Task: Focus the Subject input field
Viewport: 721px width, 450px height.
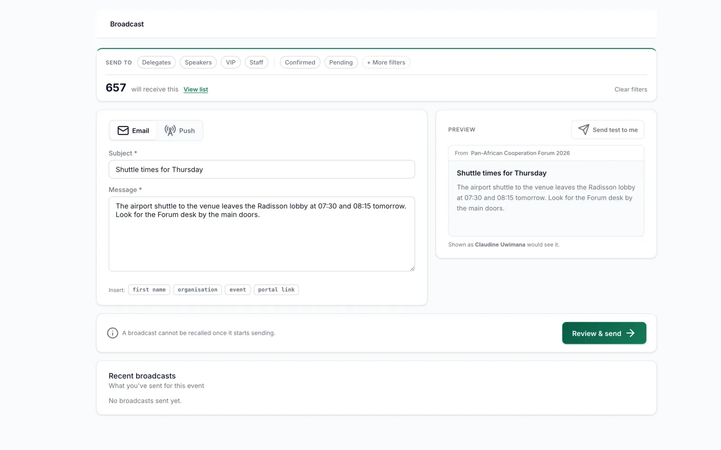Action: 262,170
